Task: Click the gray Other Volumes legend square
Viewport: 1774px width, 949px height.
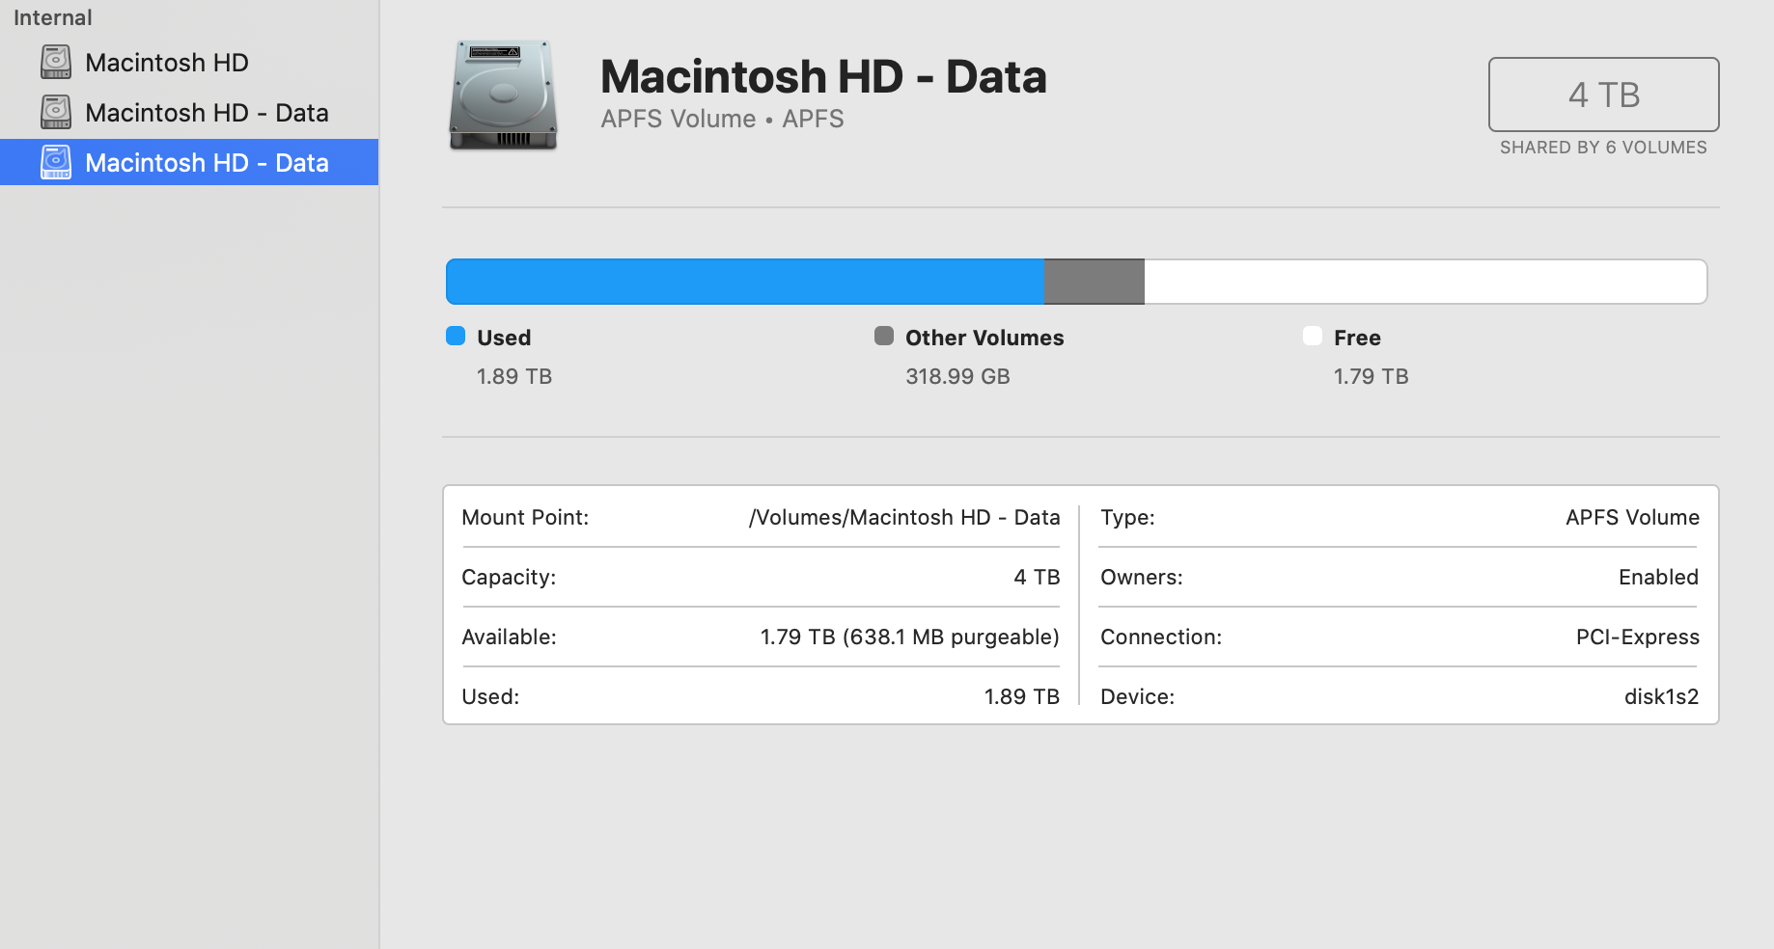Action: click(x=884, y=336)
